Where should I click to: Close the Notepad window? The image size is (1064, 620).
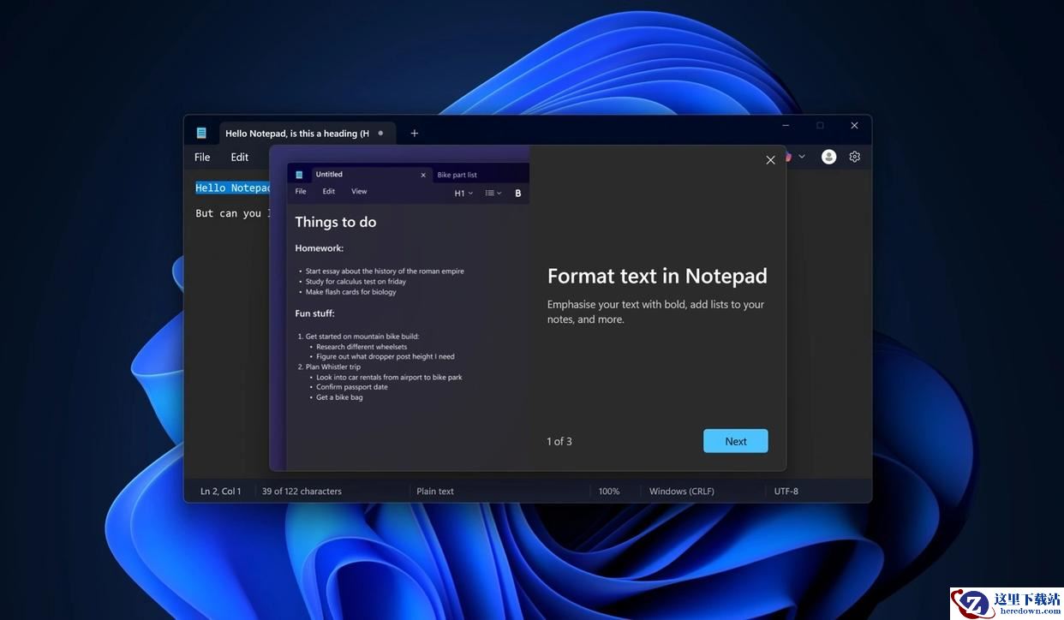tap(854, 126)
